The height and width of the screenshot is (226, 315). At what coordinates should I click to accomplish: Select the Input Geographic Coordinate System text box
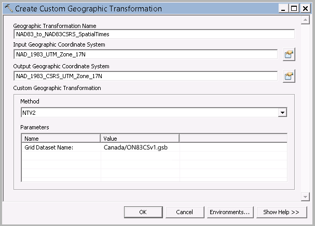tap(146, 55)
